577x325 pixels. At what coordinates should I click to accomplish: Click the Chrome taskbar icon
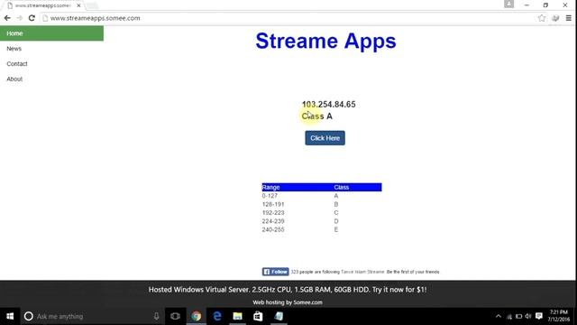197,316
